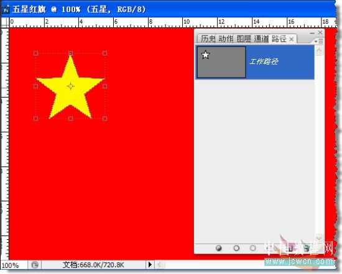This screenshot has height=274, width=342.
Task: Open the 动作 (Actions) tab
Action: [226, 39]
